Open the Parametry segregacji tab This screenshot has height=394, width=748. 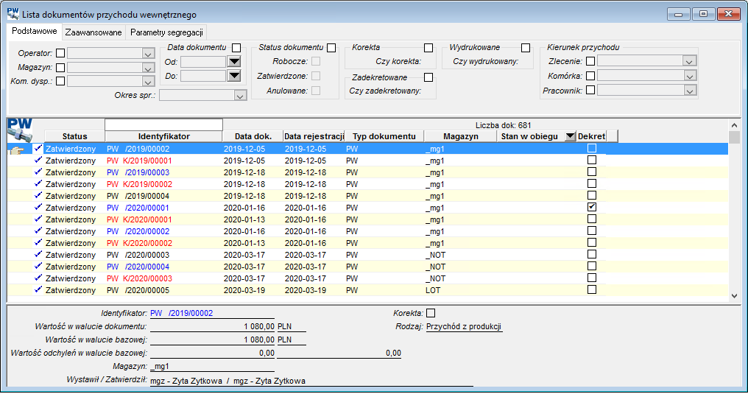pyautogui.click(x=166, y=32)
